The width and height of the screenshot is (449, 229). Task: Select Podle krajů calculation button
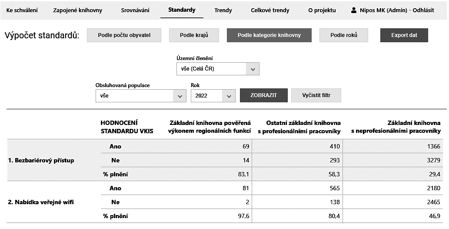pos(194,35)
